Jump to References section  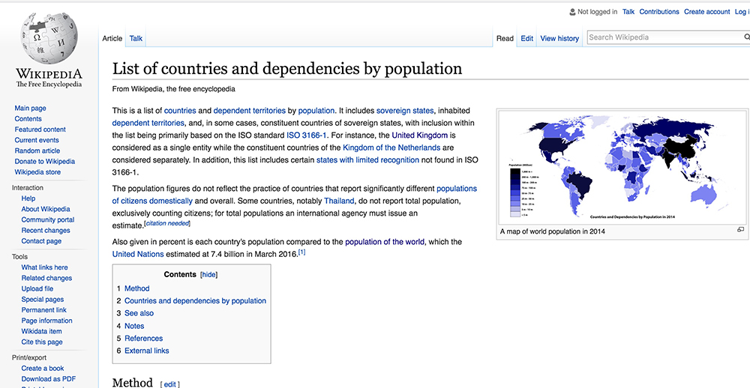point(143,339)
